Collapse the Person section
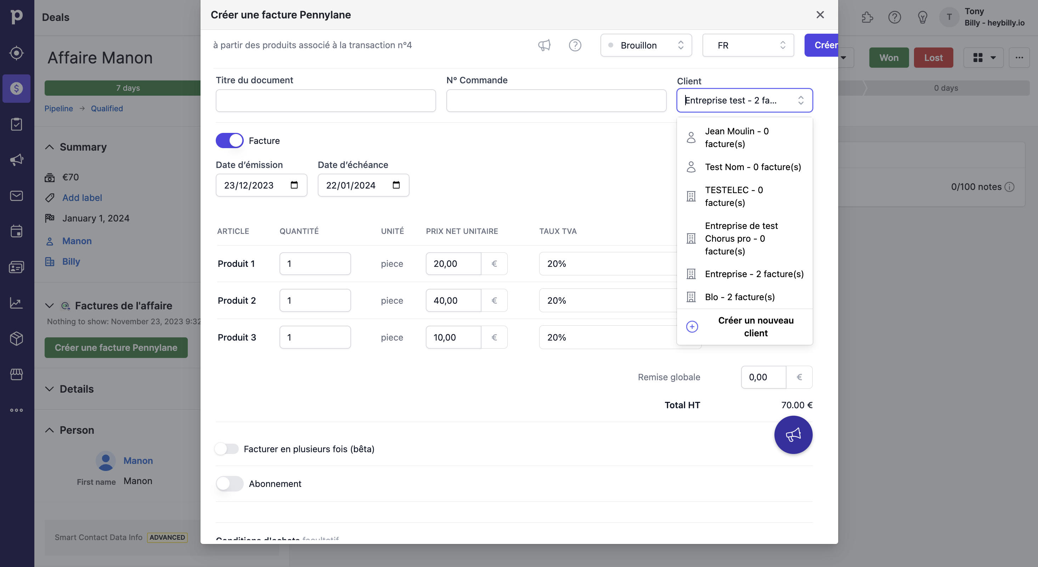The width and height of the screenshot is (1038, 567). point(49,430)
